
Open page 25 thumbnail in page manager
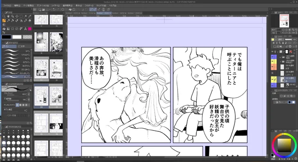click(x=41, y=123)
